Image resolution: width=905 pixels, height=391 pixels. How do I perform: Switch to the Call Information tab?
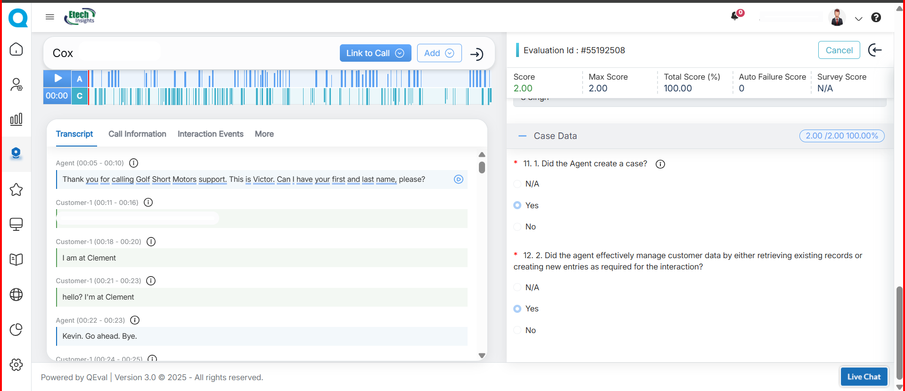[137, 134]
